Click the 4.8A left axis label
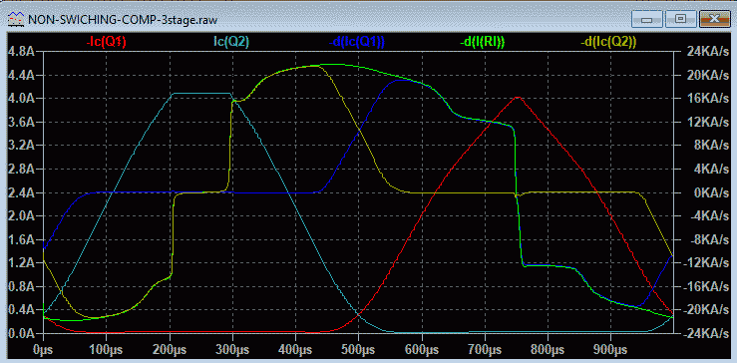 coord(22,52)
